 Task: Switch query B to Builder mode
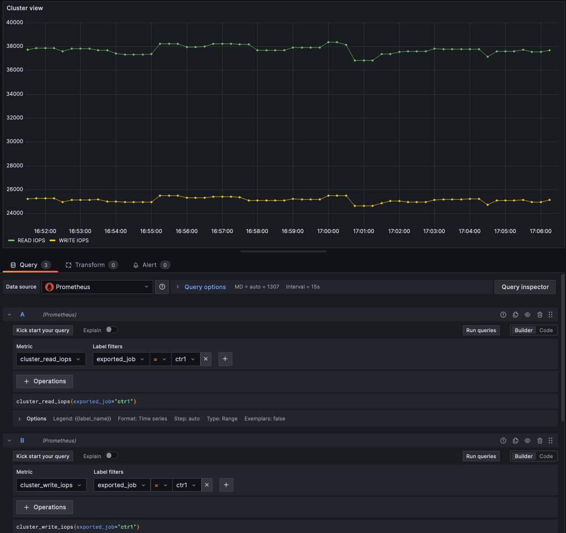[x=523, y=456]
